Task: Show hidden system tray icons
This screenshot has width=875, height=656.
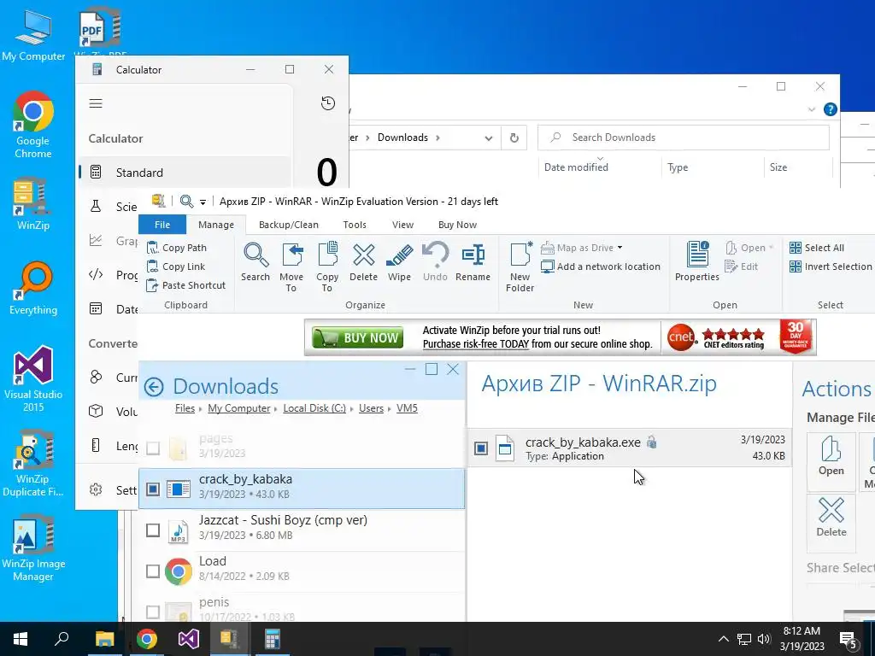Action: coord(723,639)
